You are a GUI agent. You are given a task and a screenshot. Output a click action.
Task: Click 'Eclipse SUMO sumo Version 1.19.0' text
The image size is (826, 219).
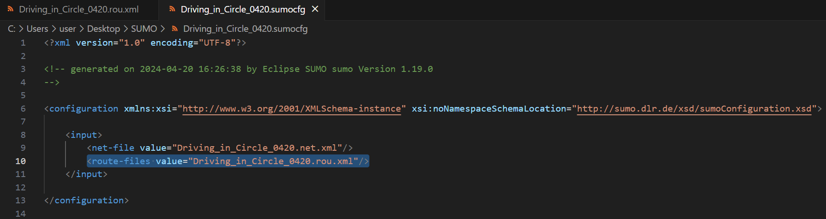click(x=348, y=69)
